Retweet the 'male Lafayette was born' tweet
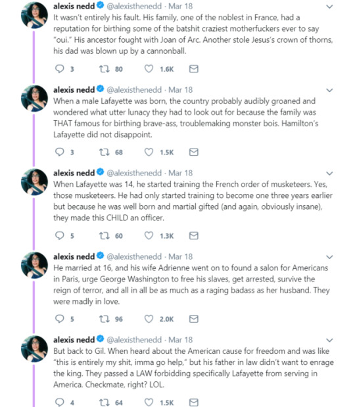This screenshot has height=407, width=355. tap(105, 152)
